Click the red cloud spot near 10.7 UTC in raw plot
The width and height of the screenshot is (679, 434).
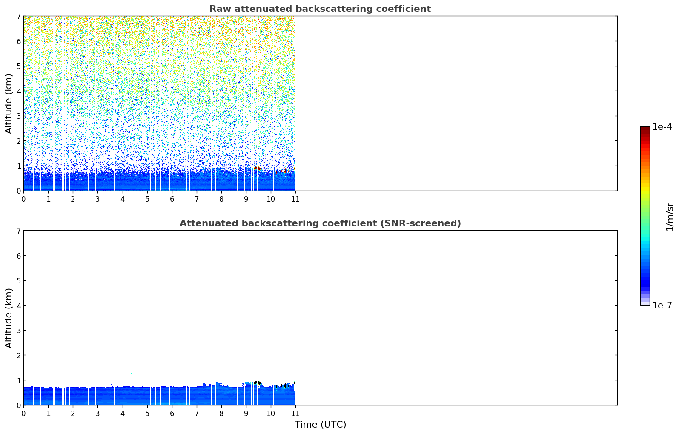click(x=286, y=171)
